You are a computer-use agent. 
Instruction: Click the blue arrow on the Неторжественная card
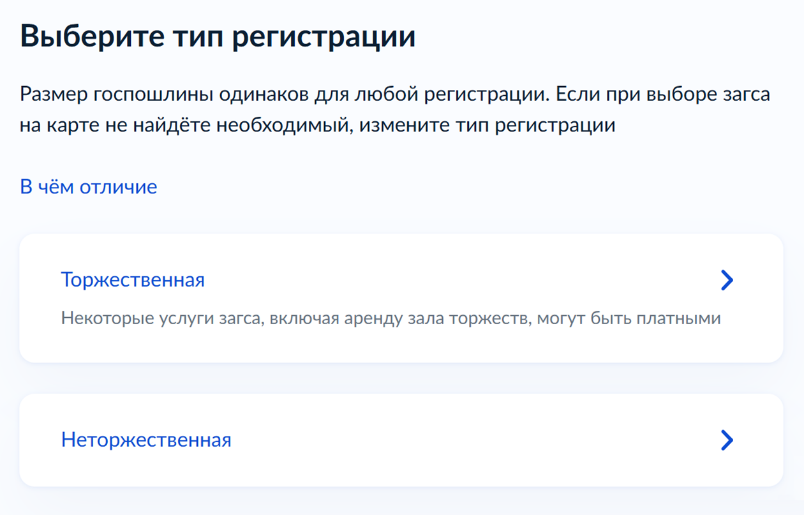(x=726, y=439)
